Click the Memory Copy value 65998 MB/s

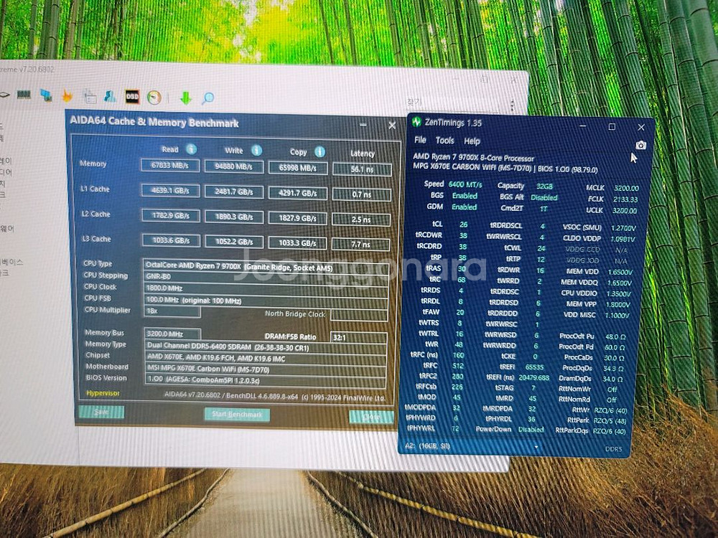click(298, 168)
